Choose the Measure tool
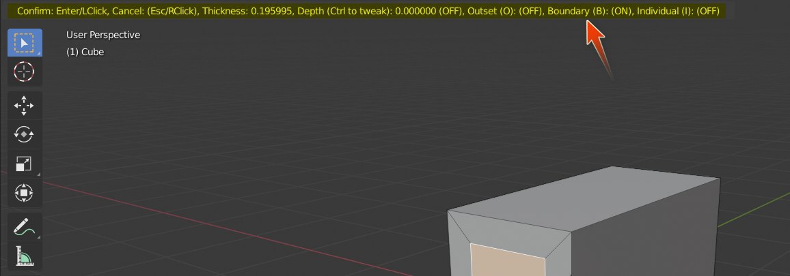 click(24, 256)
